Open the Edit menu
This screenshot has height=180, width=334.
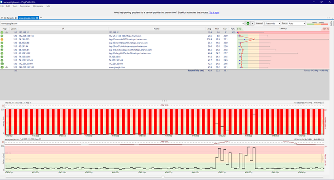[x=8, y=6]
